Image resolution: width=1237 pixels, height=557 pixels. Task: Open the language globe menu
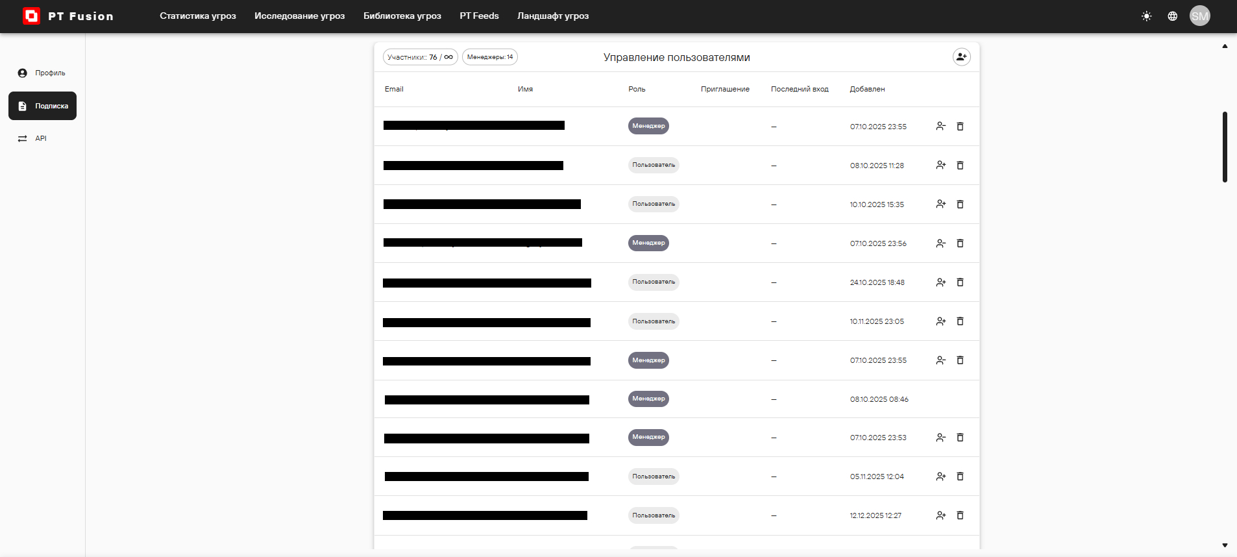tap(1173, 16)
